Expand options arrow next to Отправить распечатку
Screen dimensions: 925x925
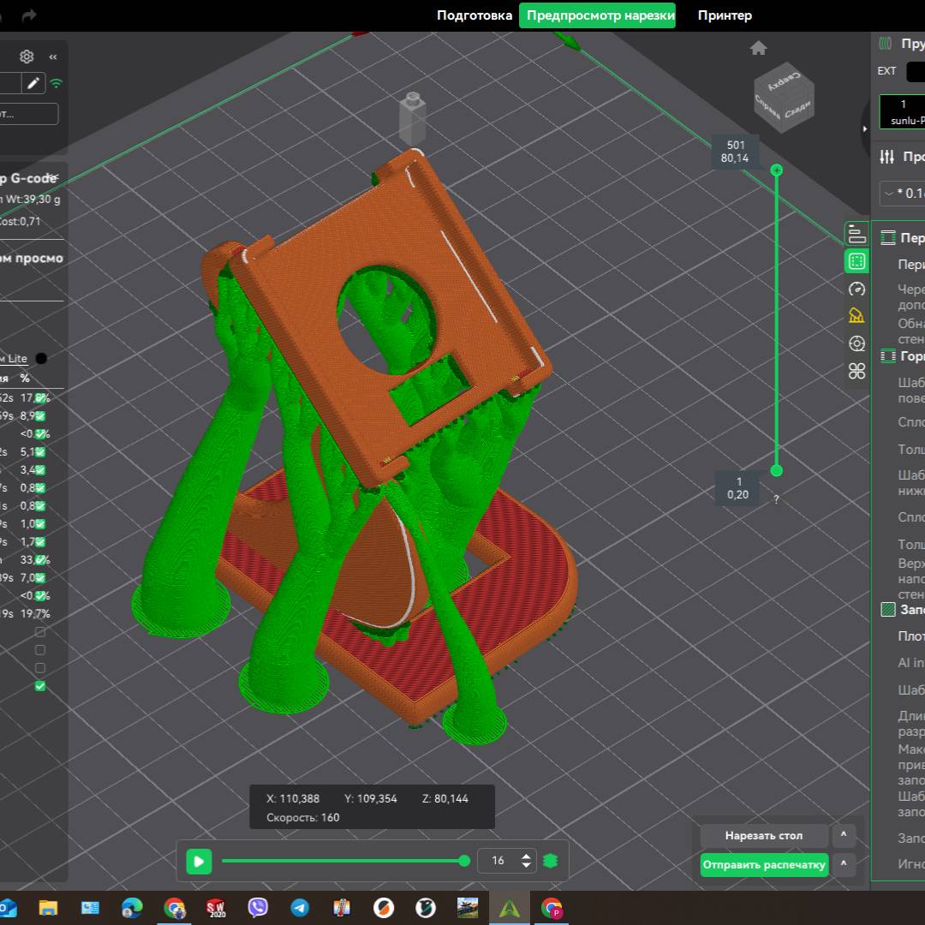(843, 864)
